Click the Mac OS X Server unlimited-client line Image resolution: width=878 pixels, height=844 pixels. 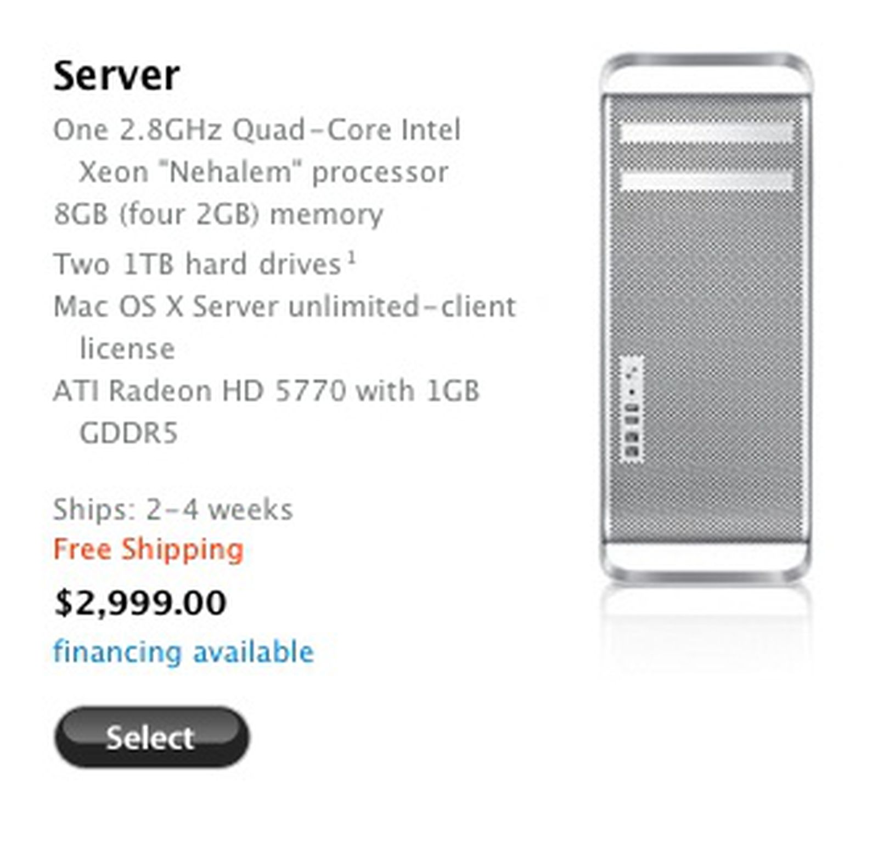click(x=284, y=306)
